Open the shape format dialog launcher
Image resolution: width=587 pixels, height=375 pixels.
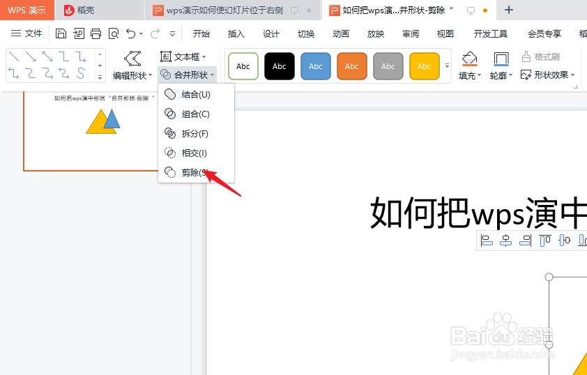(576, 86)
